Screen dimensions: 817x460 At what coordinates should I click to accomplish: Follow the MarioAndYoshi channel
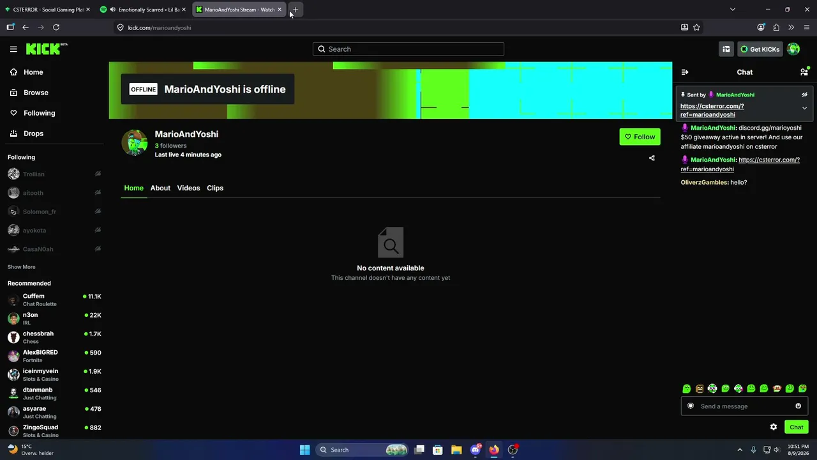[x=640, y=137]
